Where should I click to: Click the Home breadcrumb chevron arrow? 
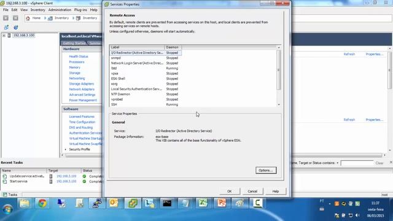point(45,18)
